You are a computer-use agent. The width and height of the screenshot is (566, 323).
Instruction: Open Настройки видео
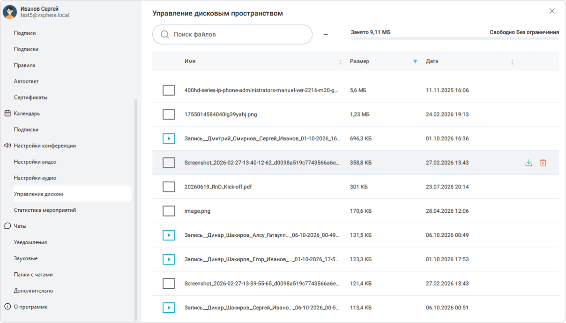point(35,162)
